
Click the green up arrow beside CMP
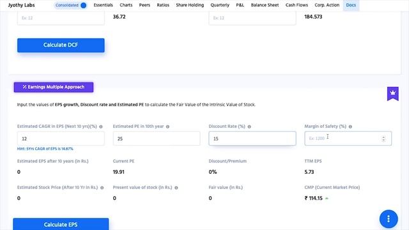point(327,199)
